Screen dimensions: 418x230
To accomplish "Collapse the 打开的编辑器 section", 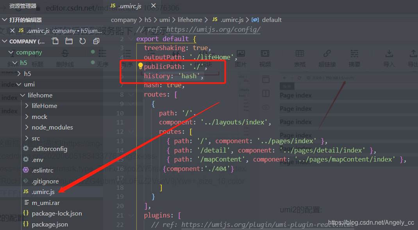I will point(5,20).
